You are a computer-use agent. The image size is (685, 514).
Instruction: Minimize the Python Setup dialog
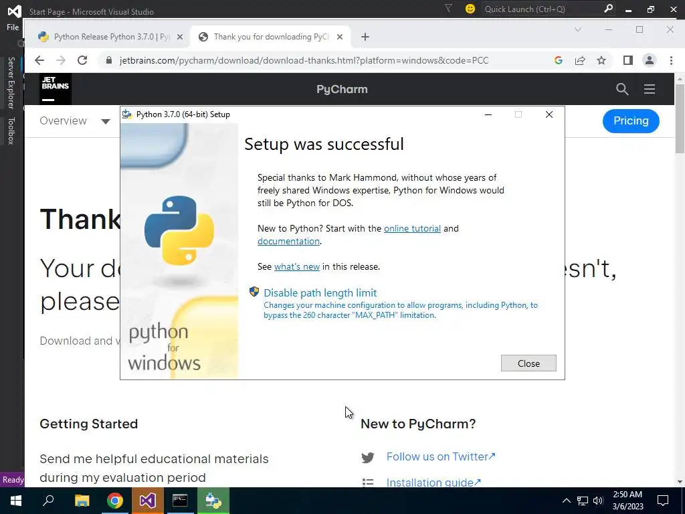click(488, 114)
